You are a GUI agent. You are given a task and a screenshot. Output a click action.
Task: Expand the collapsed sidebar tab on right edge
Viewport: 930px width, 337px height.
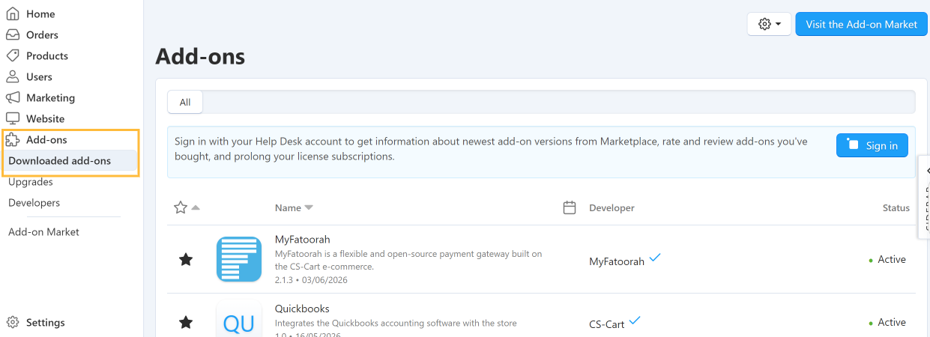click(924, 197)
